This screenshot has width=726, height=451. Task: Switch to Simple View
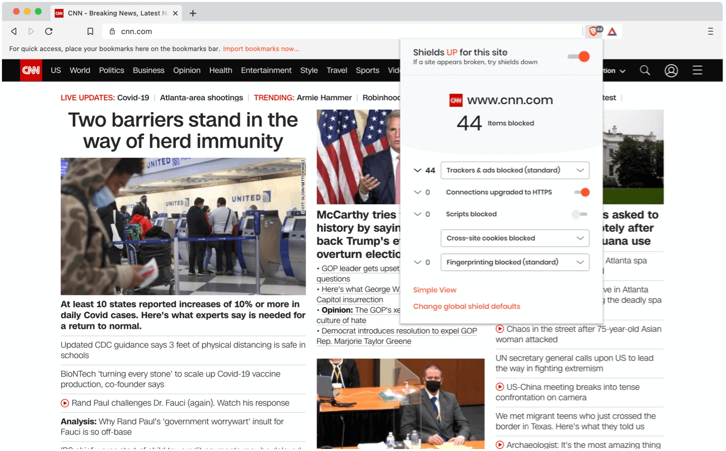(435, 290)
